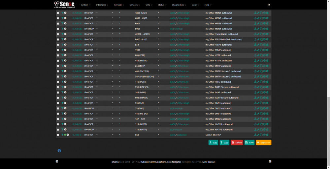This screenshot has height=169, width=330.
Task: Click anchor icon for DNS1 outbound rule
Action: [255, 103]
